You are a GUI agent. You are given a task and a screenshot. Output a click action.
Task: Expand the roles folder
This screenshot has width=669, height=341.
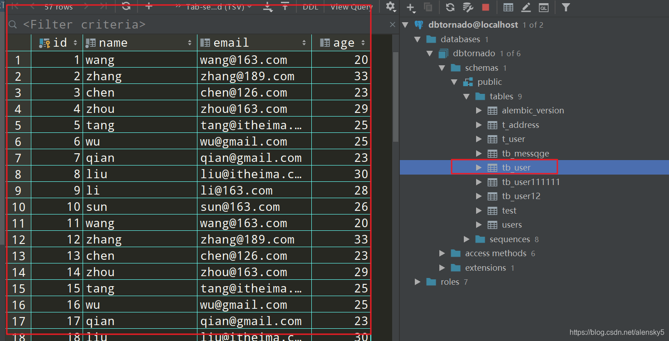click(x=418, y=282)
